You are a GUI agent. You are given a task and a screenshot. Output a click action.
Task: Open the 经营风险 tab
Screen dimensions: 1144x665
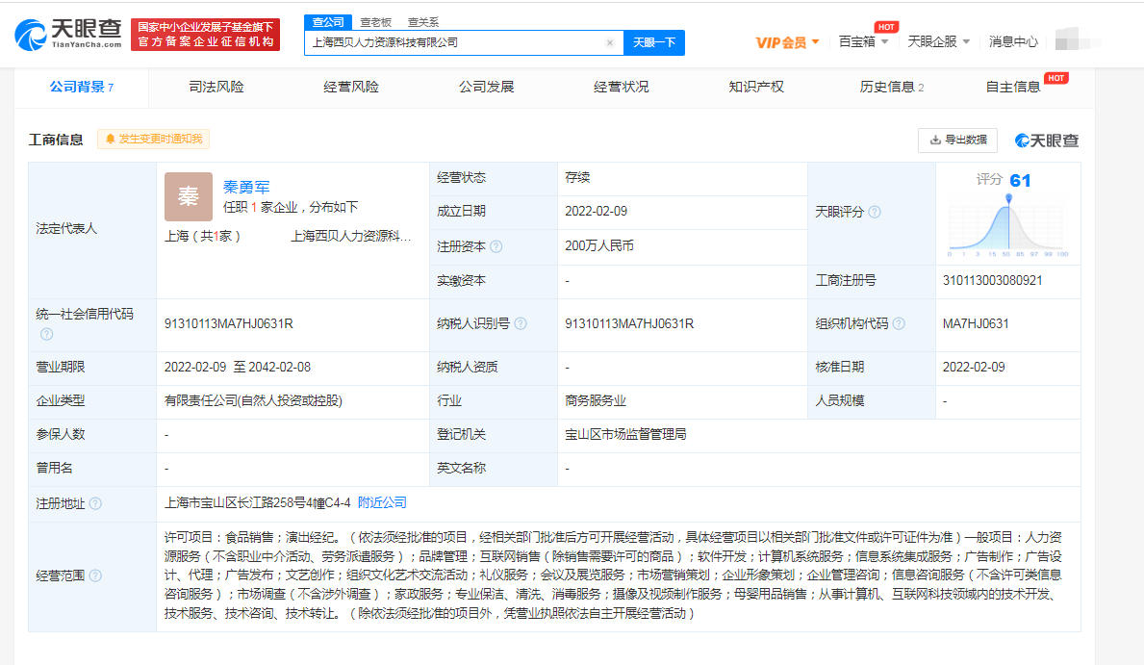pyautogui.click(x=351, y=87)
